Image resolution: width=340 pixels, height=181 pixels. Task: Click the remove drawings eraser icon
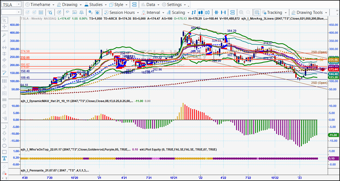coord(4,173)
